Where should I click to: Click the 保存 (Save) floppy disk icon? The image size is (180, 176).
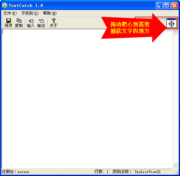[x=9, y=21]
